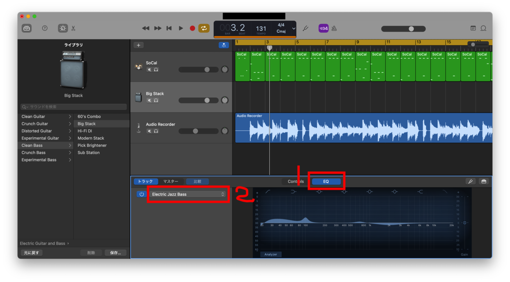Open the Library button in the toolbar
The width and height of the screenshot is (510, 282).
tap(27, 28)
